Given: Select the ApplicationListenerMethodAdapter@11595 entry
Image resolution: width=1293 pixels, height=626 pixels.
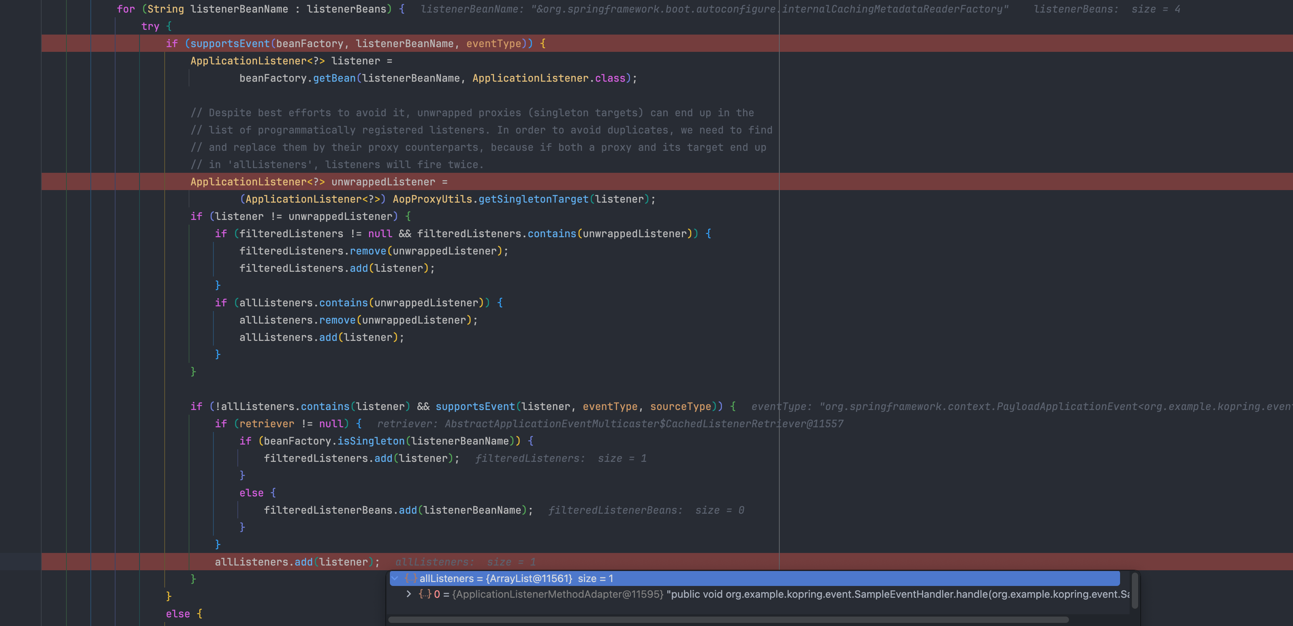Looking at the screenshot, I should (x=557, y=594).
